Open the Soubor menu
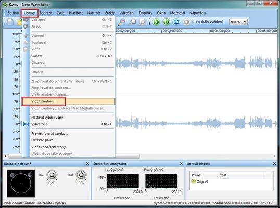This screenshot has height=208, width=280. [14, 13]
